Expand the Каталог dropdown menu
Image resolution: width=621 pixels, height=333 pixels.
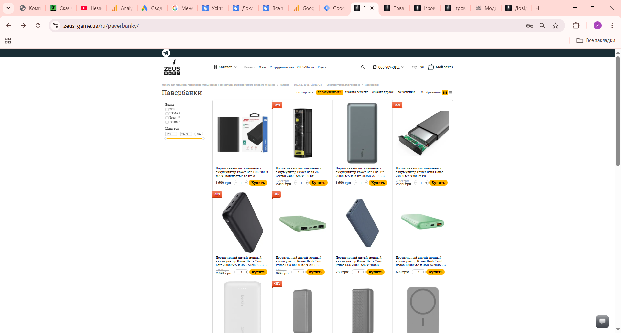[225, 67]
